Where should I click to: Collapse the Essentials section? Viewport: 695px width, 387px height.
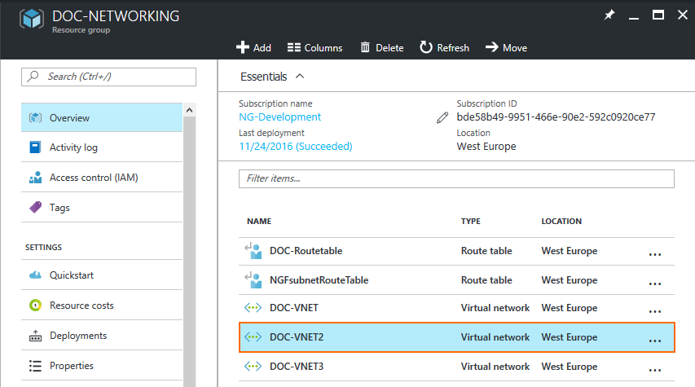(300, 77)
